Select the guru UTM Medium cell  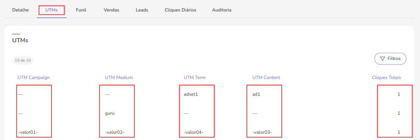click(110, 113)
